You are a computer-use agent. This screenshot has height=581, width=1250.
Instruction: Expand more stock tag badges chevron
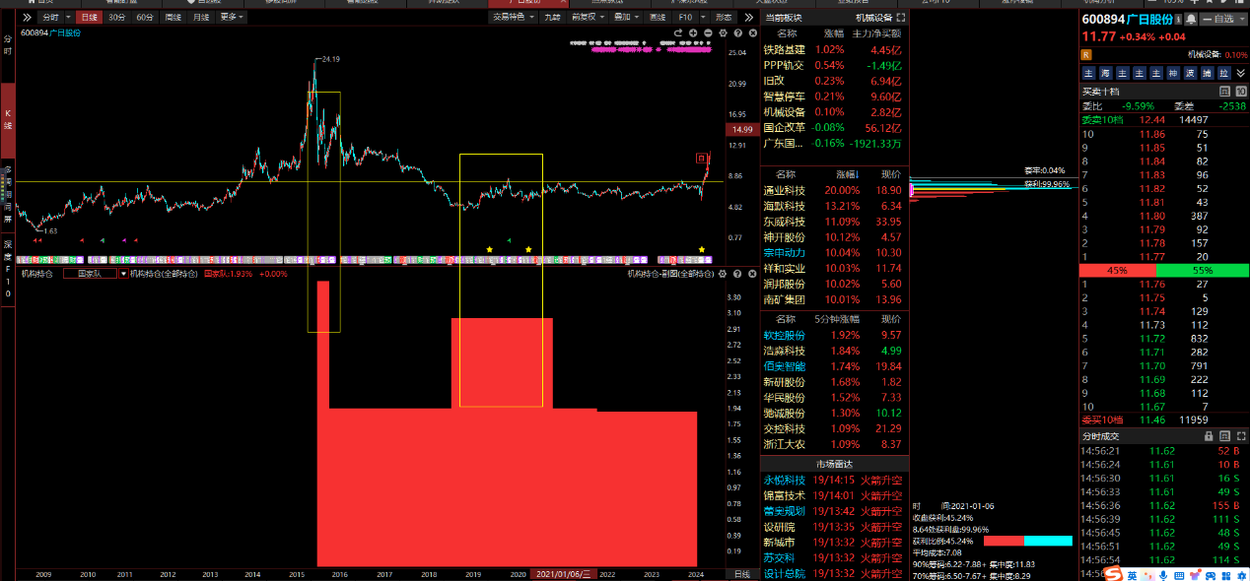1239,73
